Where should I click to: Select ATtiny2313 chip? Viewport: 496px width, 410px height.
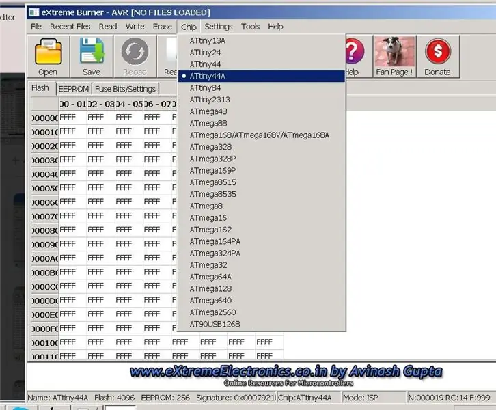click(x=262, y=100)
